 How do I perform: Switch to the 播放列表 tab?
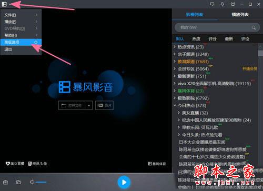(240, 15)
